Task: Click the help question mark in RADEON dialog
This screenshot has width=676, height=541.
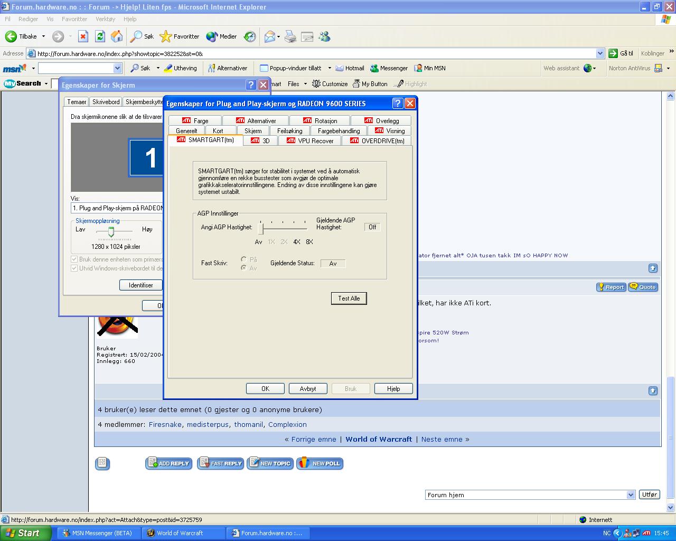Action: click(x=398, y=103)
